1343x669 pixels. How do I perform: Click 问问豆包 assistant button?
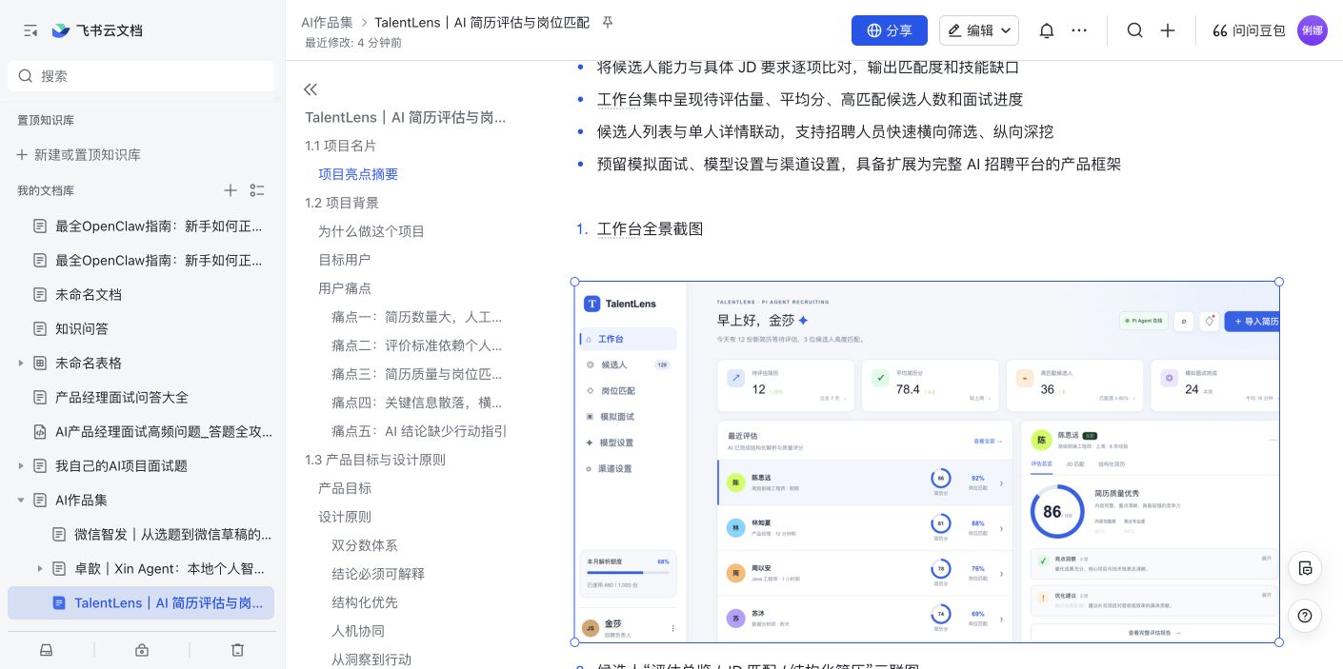[x=1249, y=30]
